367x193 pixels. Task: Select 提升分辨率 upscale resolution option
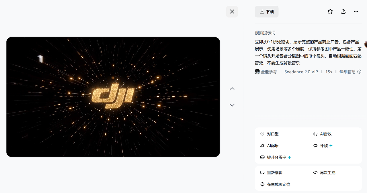[276, 157]
